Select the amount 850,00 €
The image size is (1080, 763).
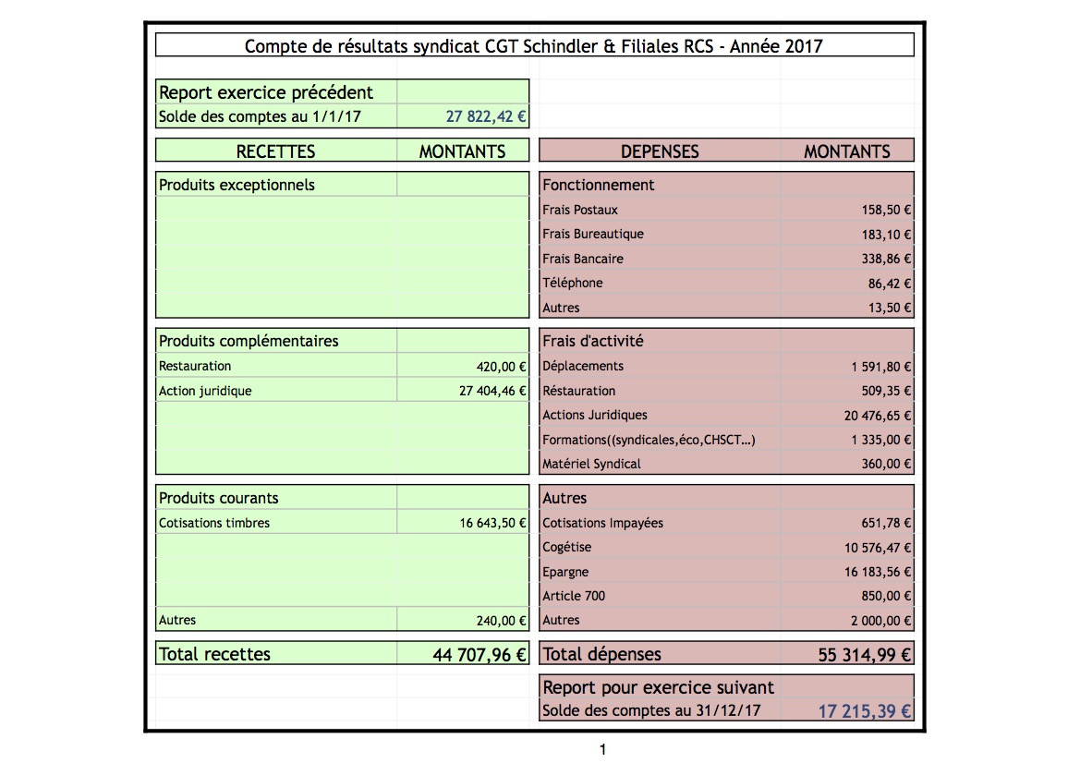(x=886, y=597)
